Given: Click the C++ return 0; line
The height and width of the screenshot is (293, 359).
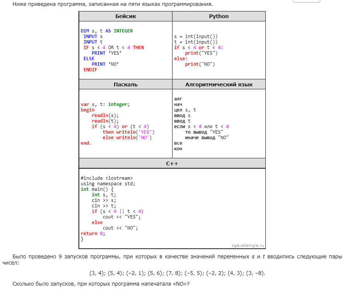Looking at the screenshot, I should [x=93, y=234].
